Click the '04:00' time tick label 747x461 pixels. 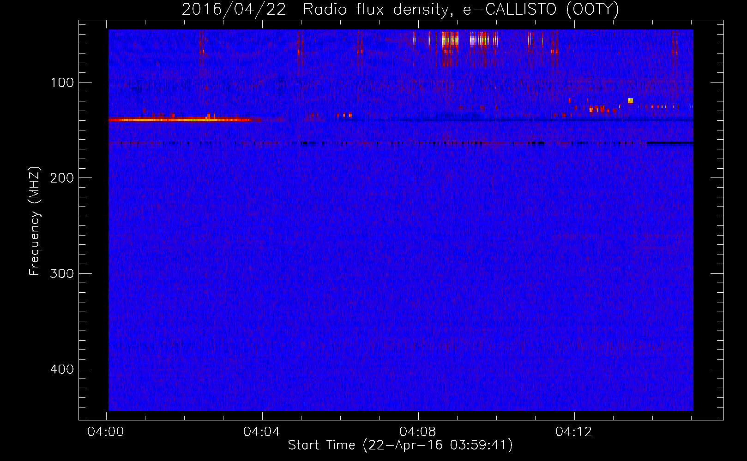point(106,432)
